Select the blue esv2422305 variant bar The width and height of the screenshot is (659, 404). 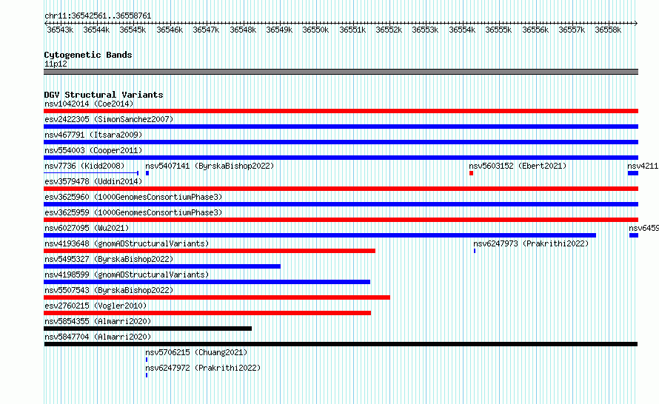[x=341, y=127]
